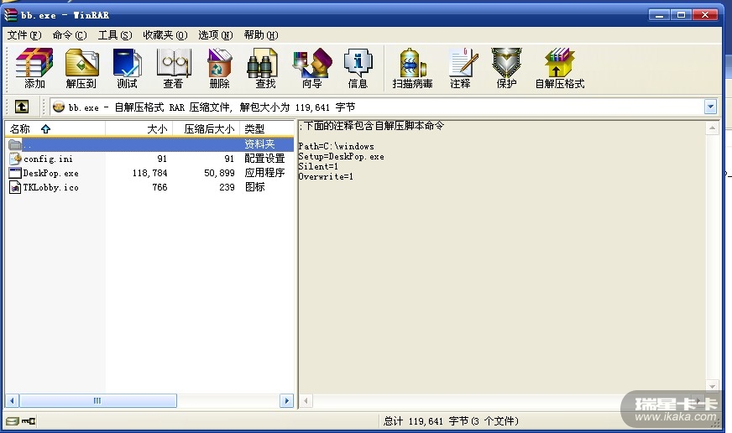Open the Options (选项) menu

tap(216, 35)
